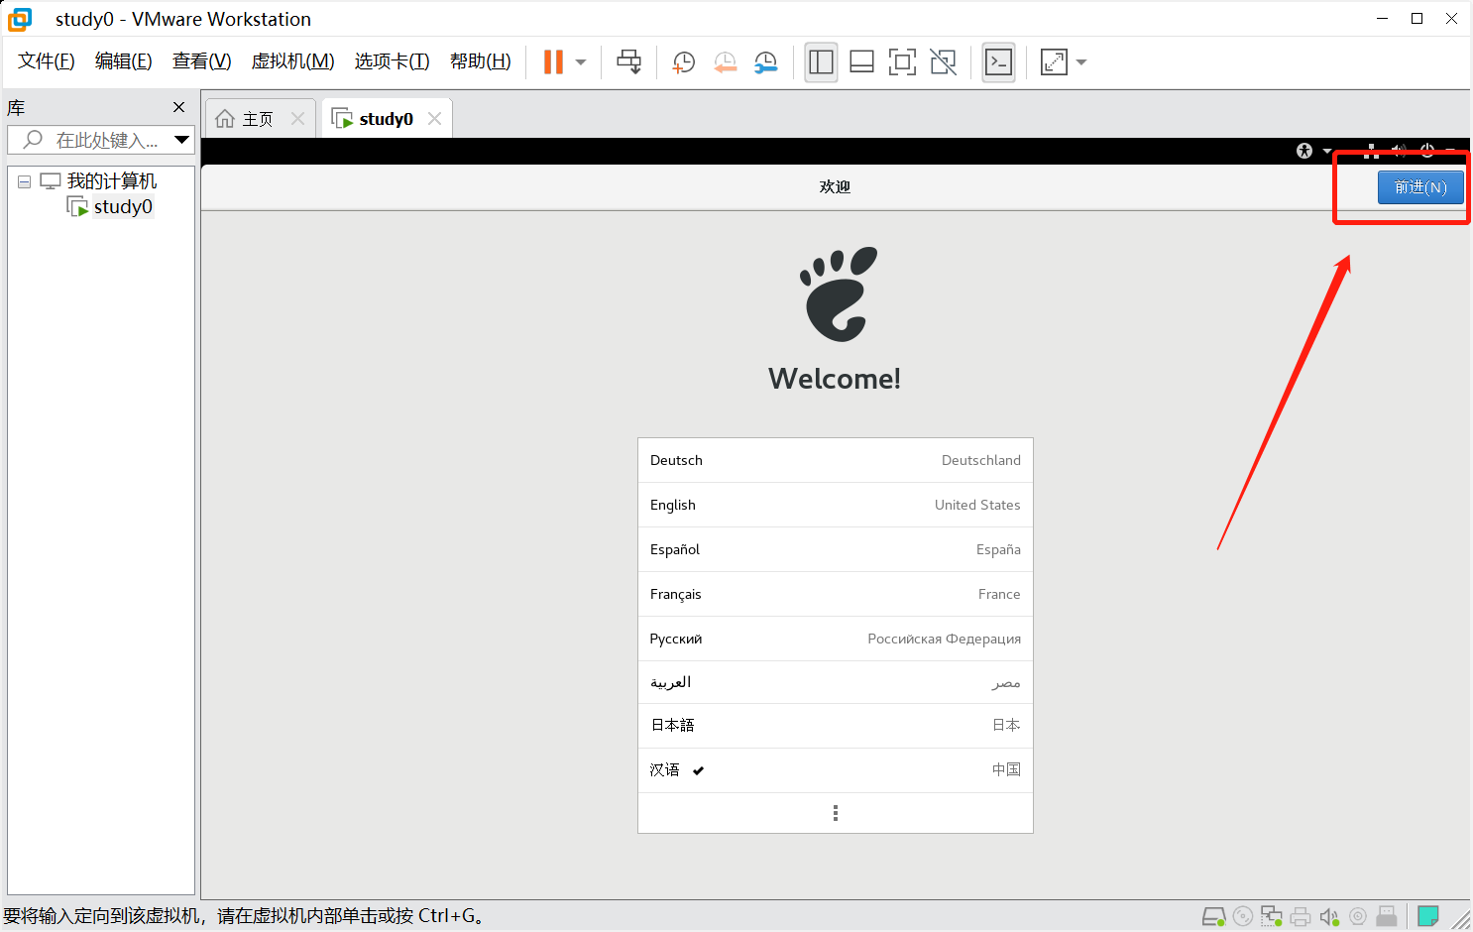Take a snapshot of this virtual machine
The height and width of the screenshot is (932, 1473).
pyautogui.click(x=683, y=62)
